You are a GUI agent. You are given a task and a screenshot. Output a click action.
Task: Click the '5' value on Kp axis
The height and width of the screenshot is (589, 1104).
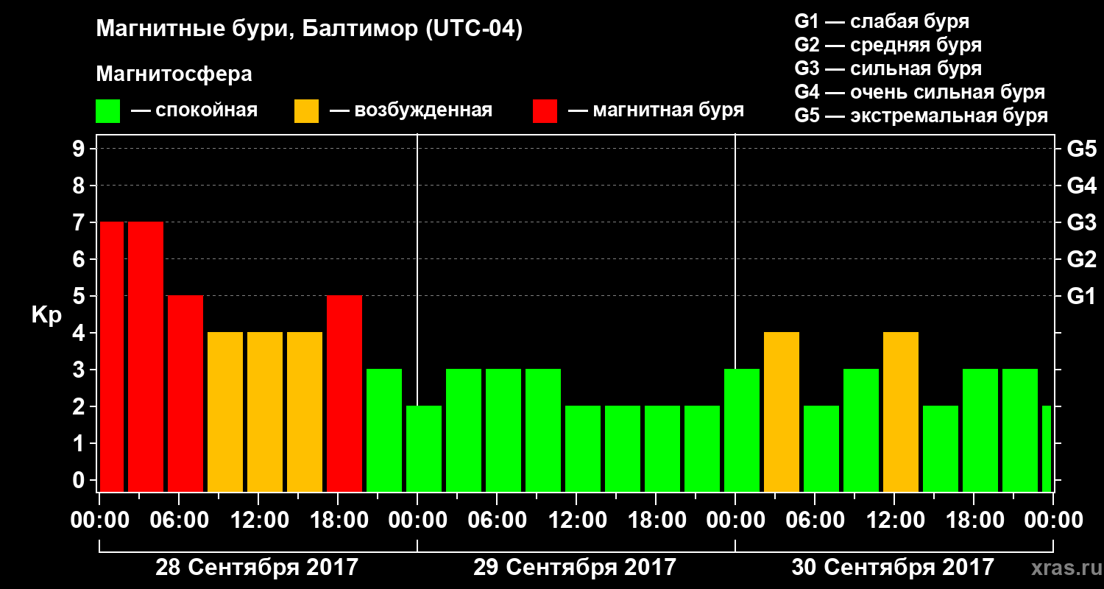[80, 296]
